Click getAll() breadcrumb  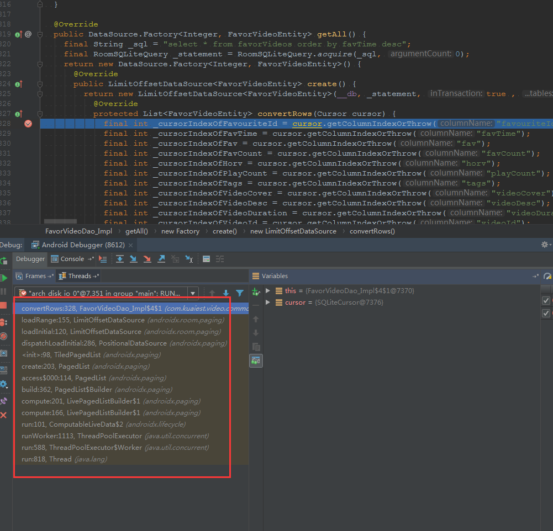pos(137,231)
